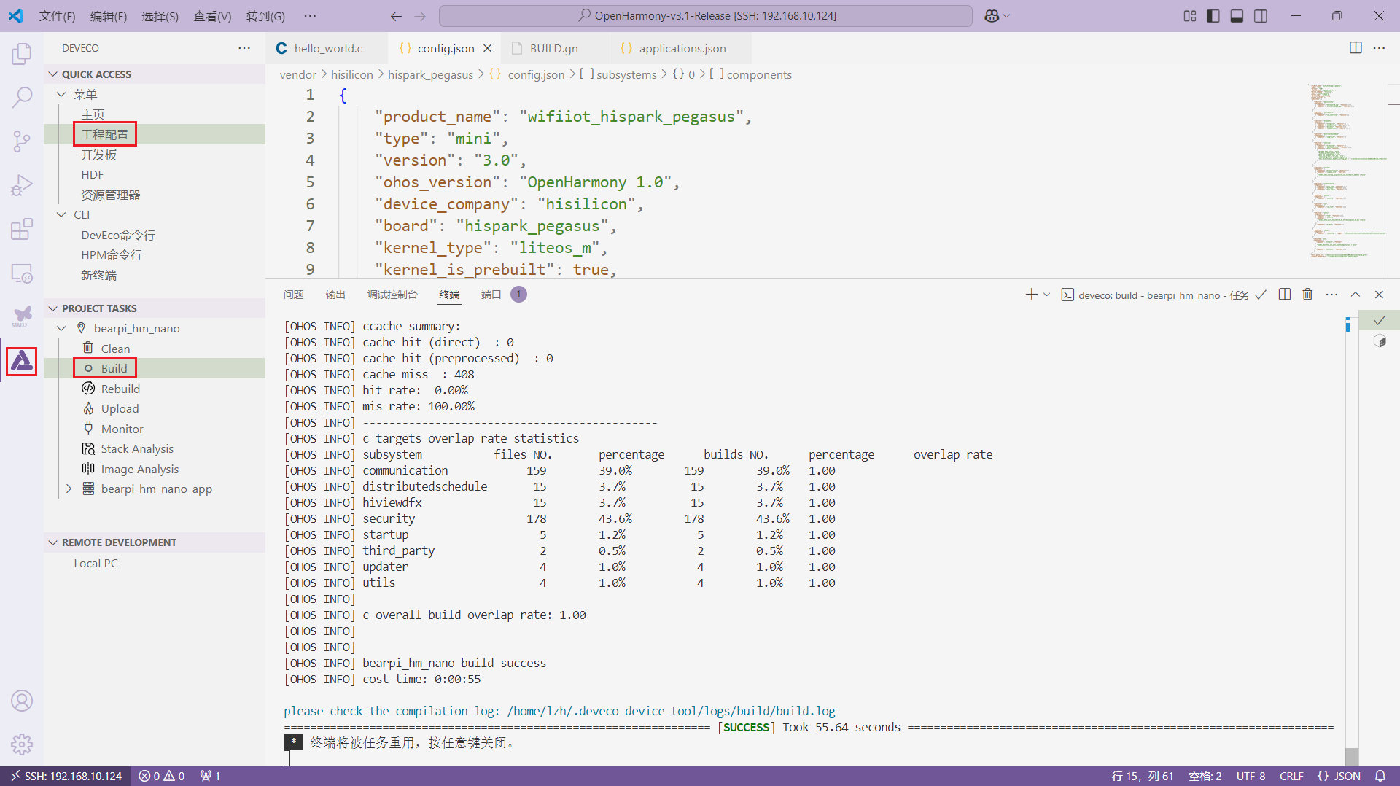Viewport: 1400px width, 786px height.
Task: Click the UTF-8 encoding indicator
Action: pos(1251,777)
